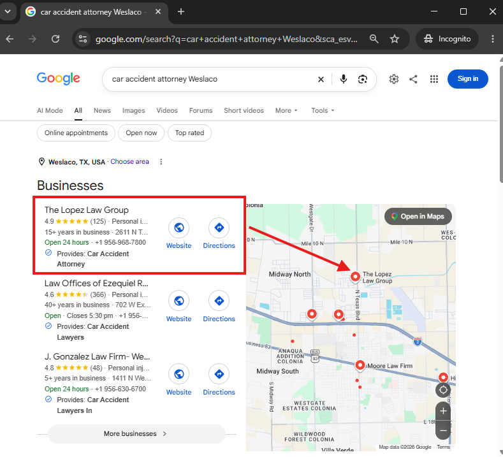The width and height of the screenshot is (503, 457).
Task: Open The Lopez Law Group listing title
Action: (87, 210)
